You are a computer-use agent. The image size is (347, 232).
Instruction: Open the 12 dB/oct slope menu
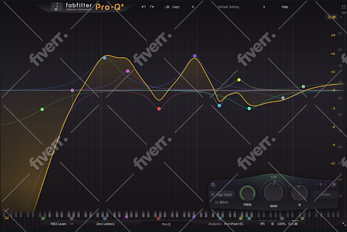221,202
